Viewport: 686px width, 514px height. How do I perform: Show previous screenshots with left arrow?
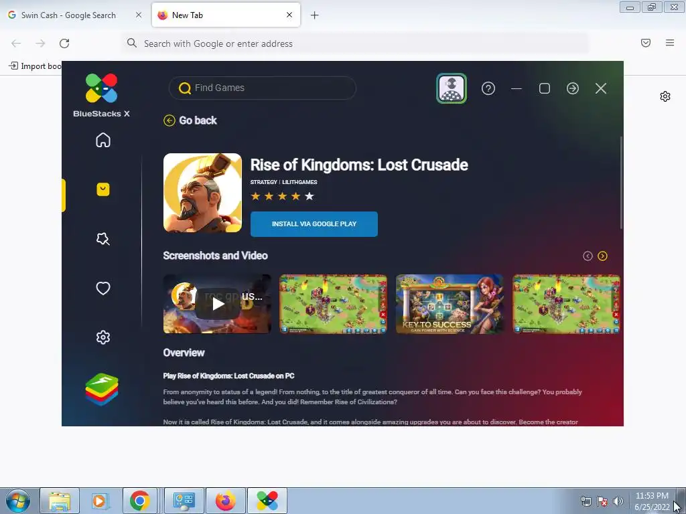[588, 256]
